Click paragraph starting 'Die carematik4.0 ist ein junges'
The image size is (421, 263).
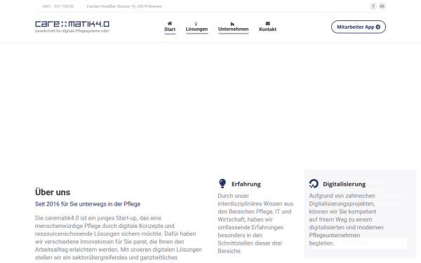[119, 239]
